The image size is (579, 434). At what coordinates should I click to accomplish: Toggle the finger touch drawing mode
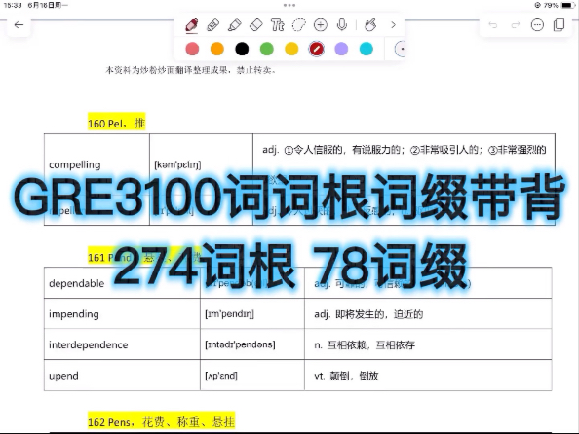[370, 25]
